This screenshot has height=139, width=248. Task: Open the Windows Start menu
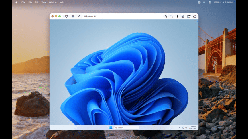tap(111, 127)
